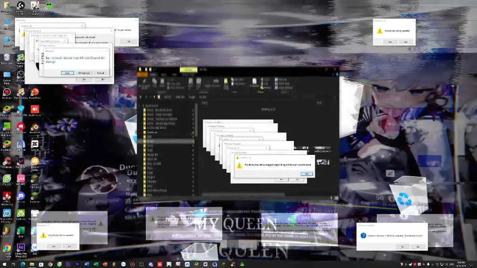
Task: Click No in Winaero Tweaker download dialog
Action: tap(418, 247)
